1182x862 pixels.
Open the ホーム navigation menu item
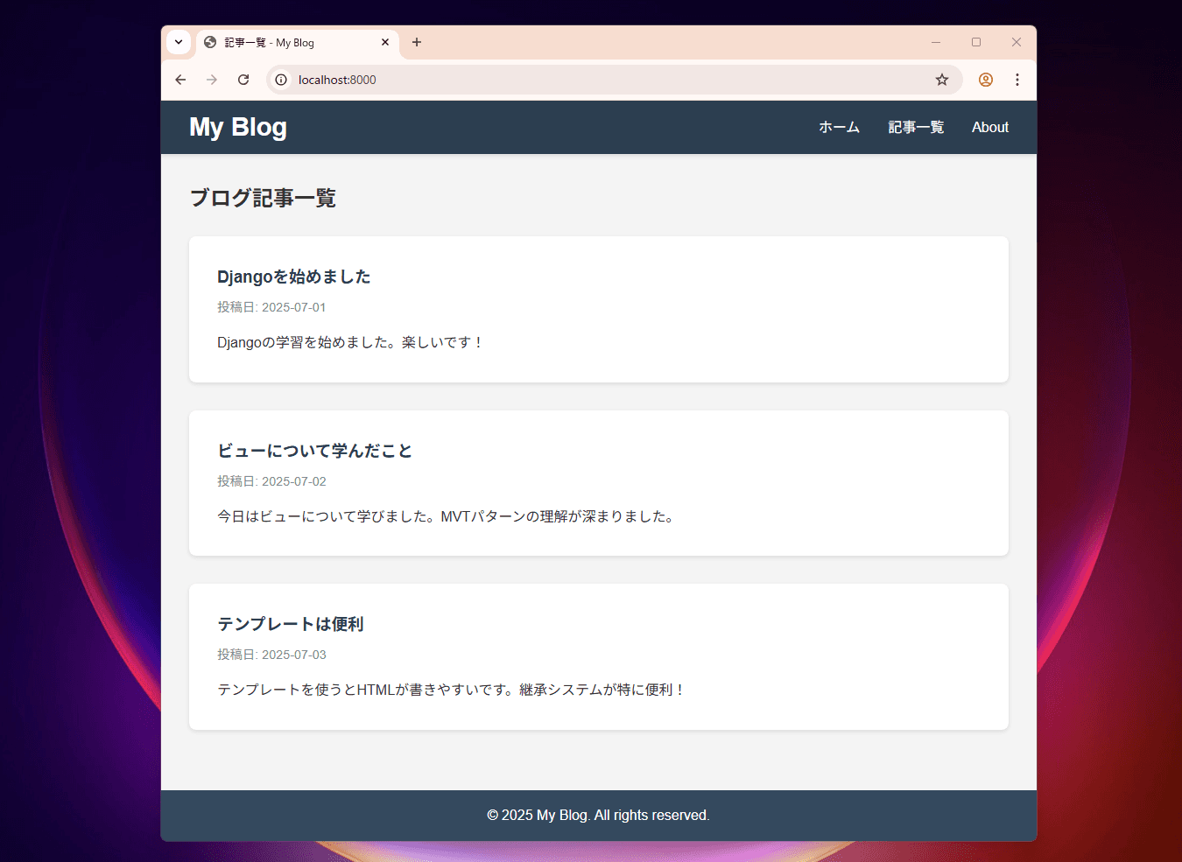[x=838, y=127]
